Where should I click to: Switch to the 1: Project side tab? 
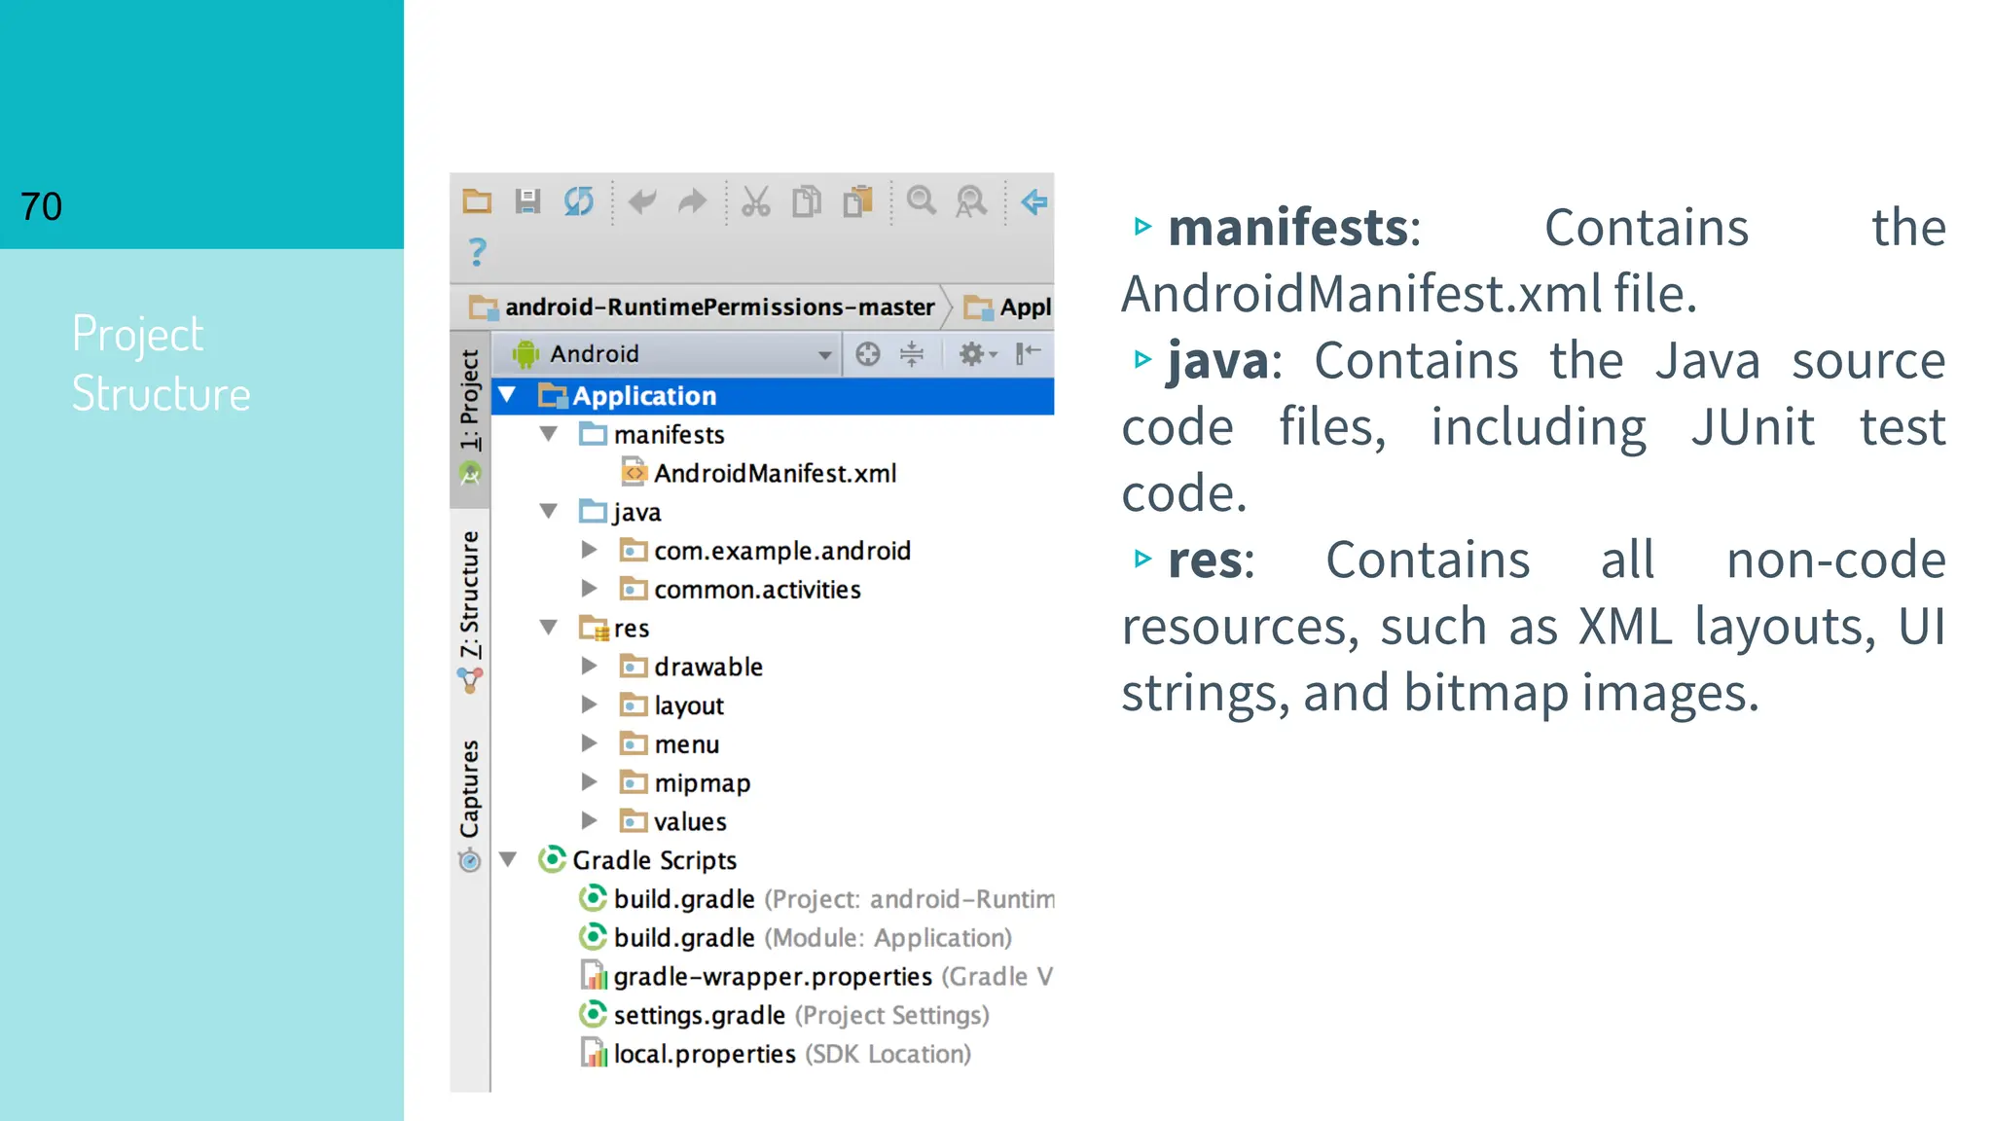(470, 417)
